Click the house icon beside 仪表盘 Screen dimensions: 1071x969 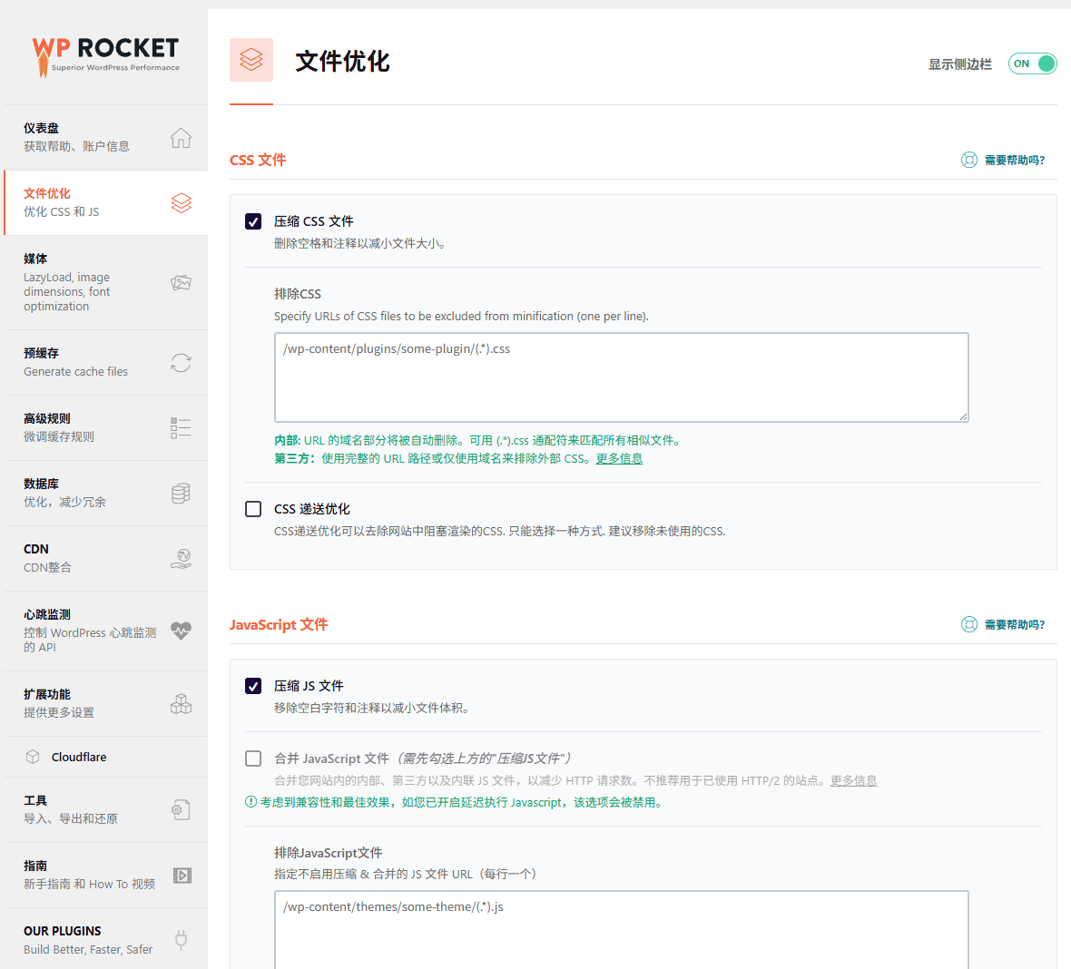tap(181, 138)
